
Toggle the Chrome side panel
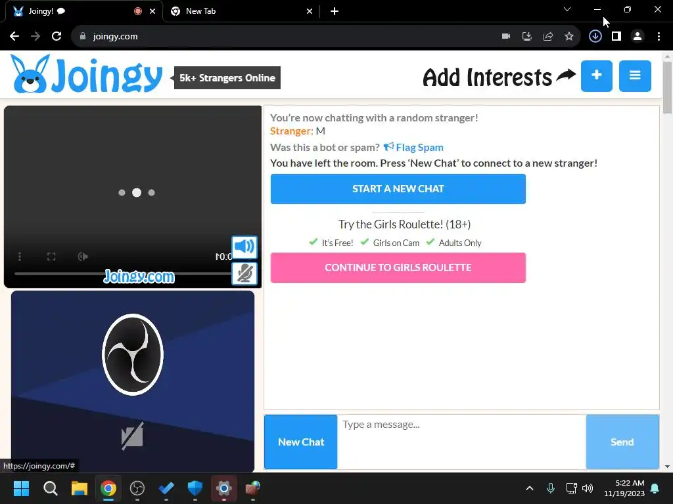click(616, 37)
